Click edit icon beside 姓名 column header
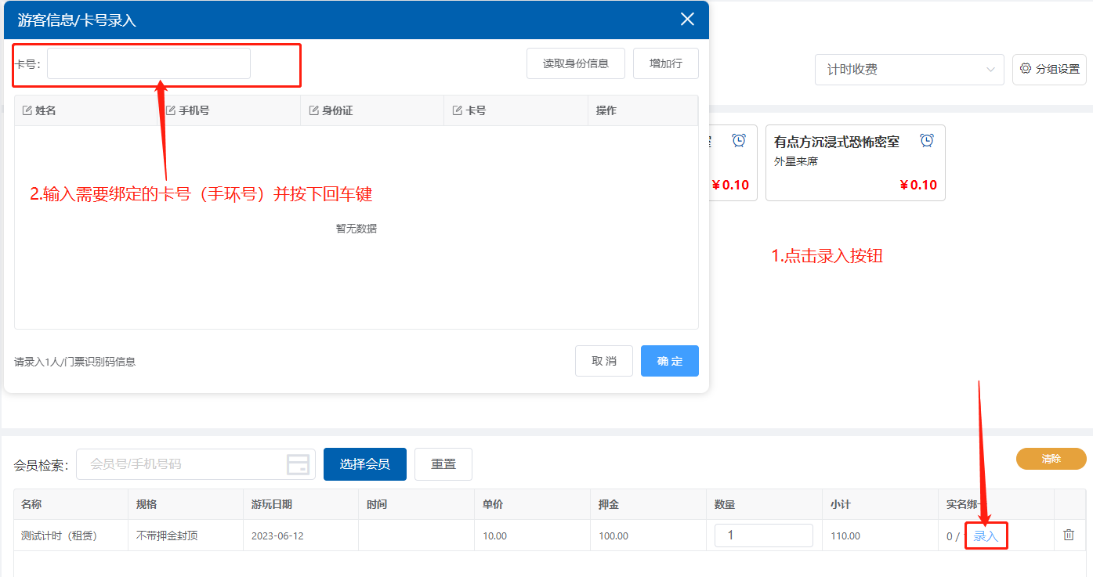The image size is (1093, 577). tap(27, 111)
